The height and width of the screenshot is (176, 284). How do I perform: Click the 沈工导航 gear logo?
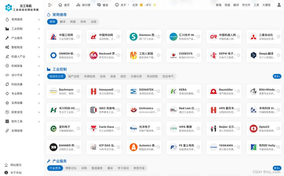pos(8,8)
